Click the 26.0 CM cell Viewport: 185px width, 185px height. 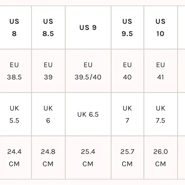tap(161, 158)
